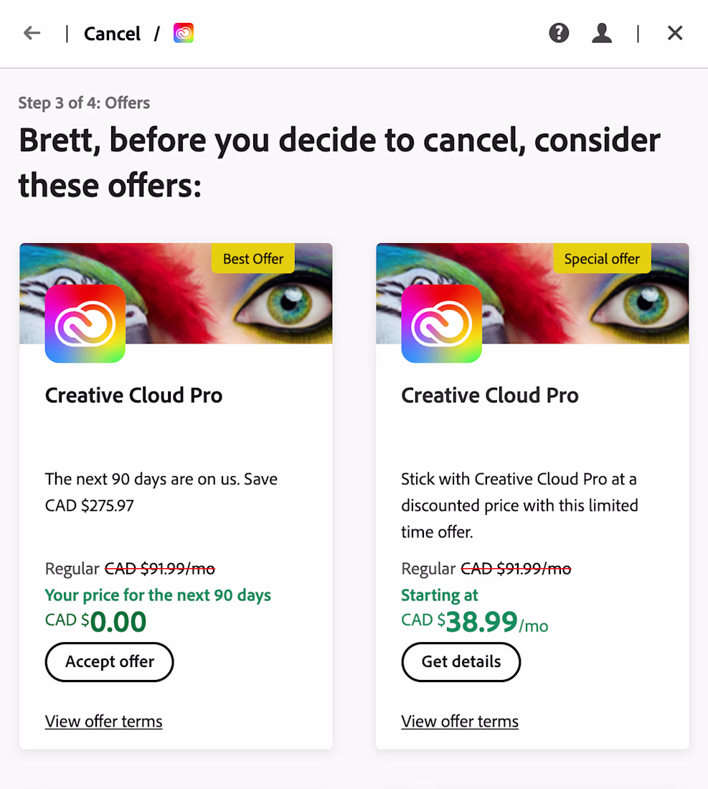708x789 pixels.
Task: Open the help question mark icon
Action: point(559,33)
